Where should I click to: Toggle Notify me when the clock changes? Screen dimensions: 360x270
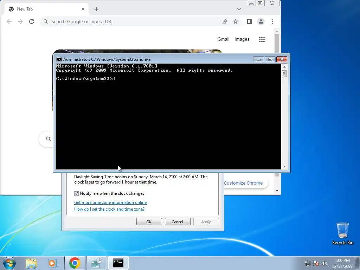tap(76, 194)
